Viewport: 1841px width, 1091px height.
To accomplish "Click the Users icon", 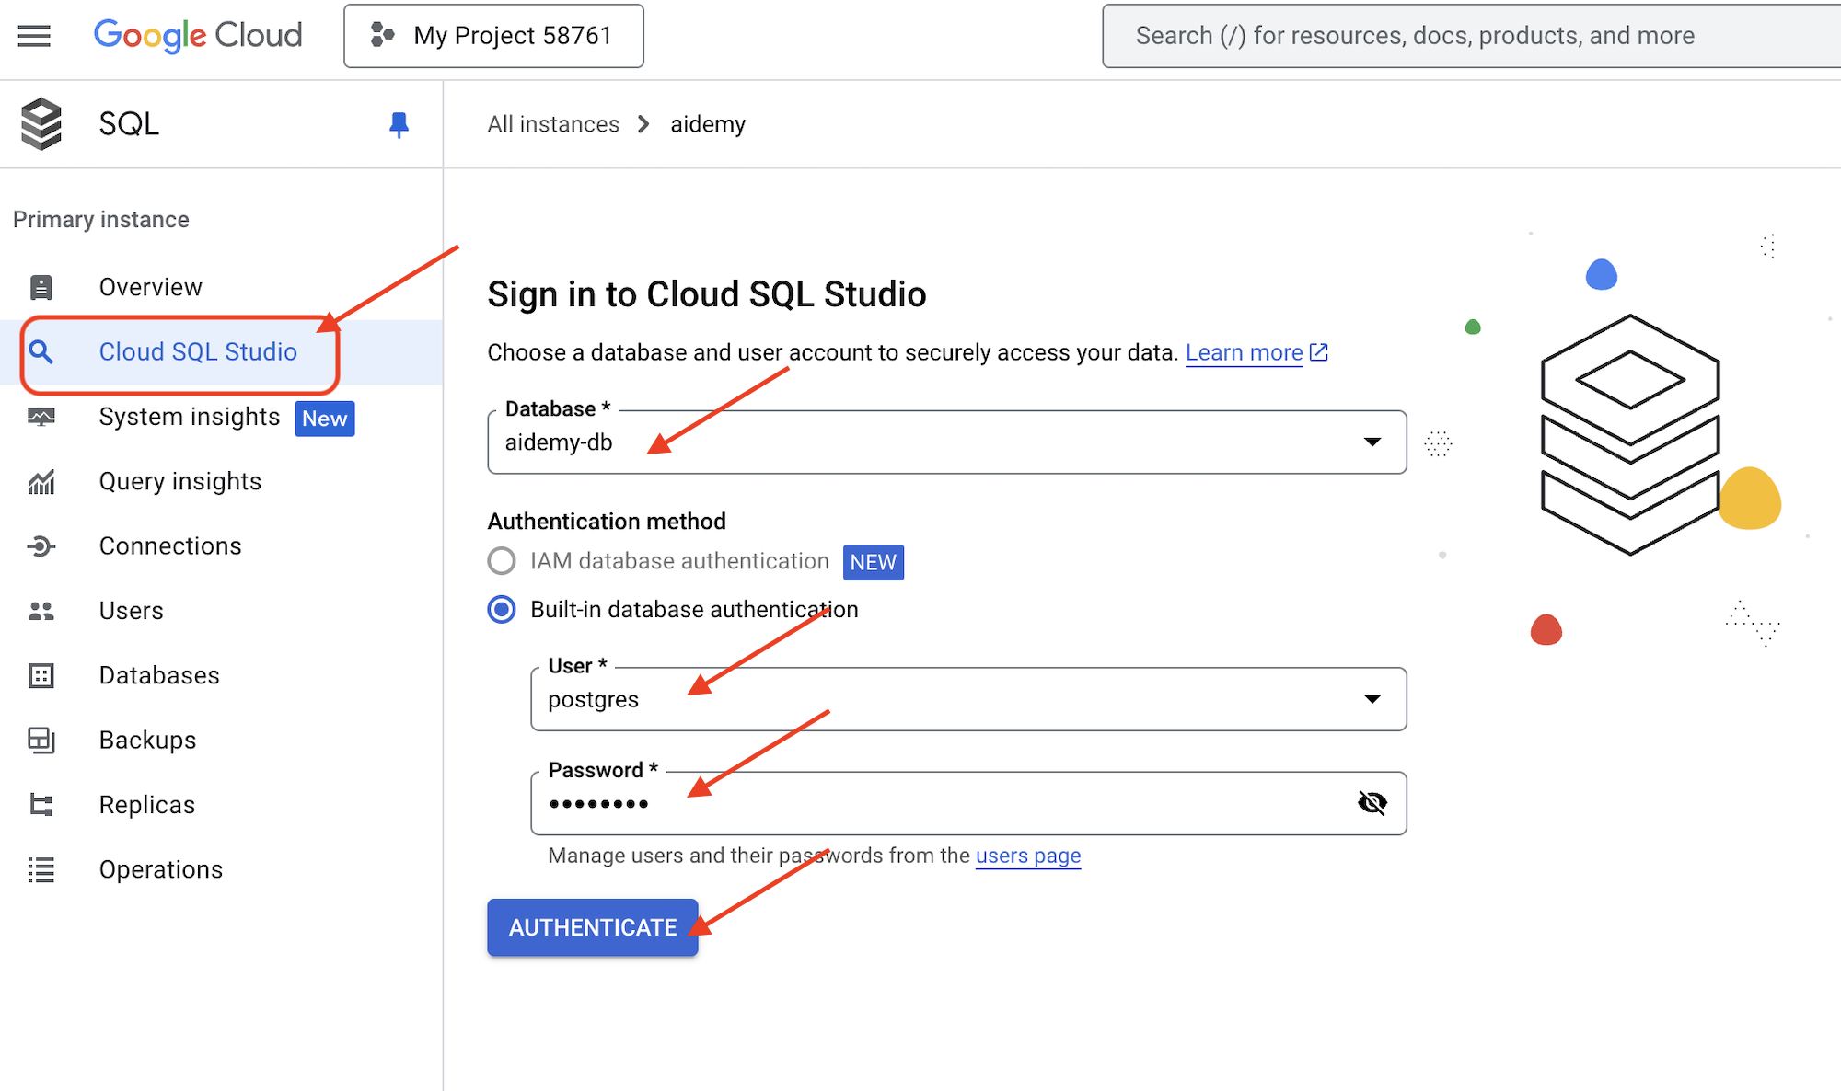I will tap(43, 611).
